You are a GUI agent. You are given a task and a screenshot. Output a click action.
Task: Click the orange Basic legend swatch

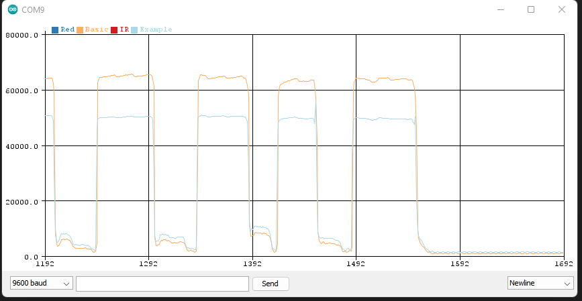click(80, 29)
